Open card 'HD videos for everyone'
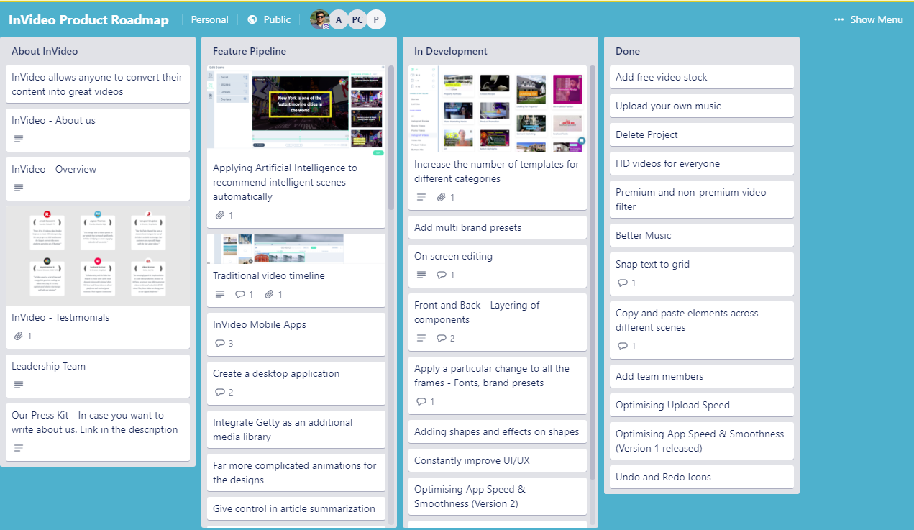Image resolution: width=914 pixels, height=530 pixels. 702,163
